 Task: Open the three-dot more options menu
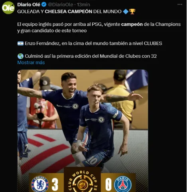coord(180,4)
